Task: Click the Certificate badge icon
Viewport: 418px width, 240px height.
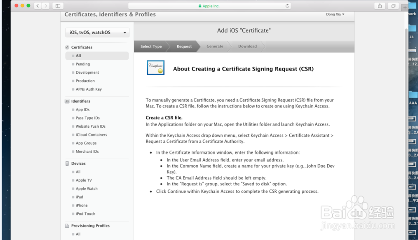Action: tap(155, 68)
